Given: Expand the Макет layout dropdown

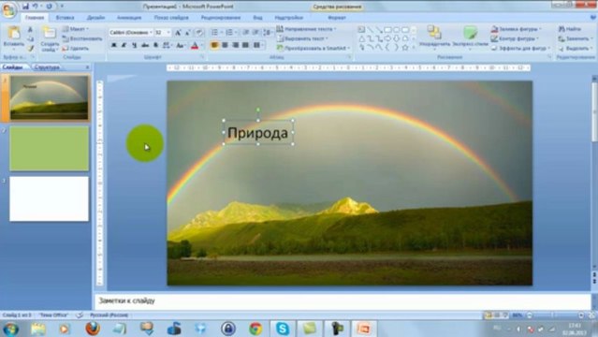Looking at the screenshot, I should [76, 29].
